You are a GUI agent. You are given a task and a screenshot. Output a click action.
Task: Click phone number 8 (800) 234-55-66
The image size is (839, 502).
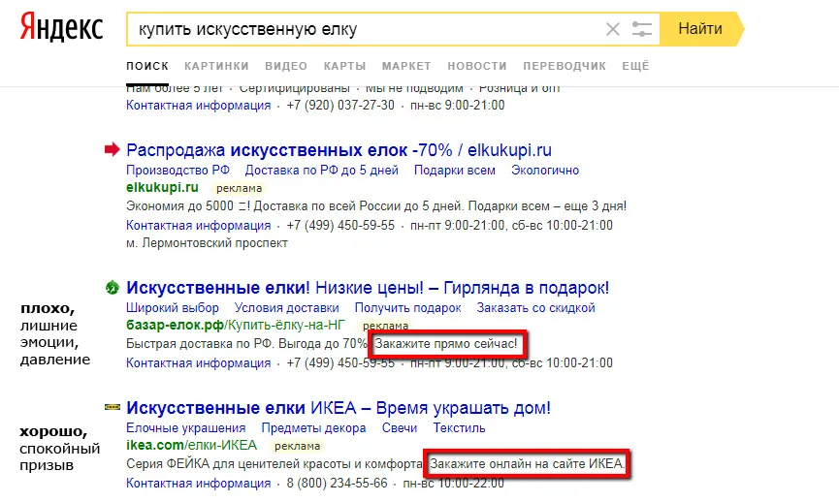pyautogui.click(x=338, y=484)
